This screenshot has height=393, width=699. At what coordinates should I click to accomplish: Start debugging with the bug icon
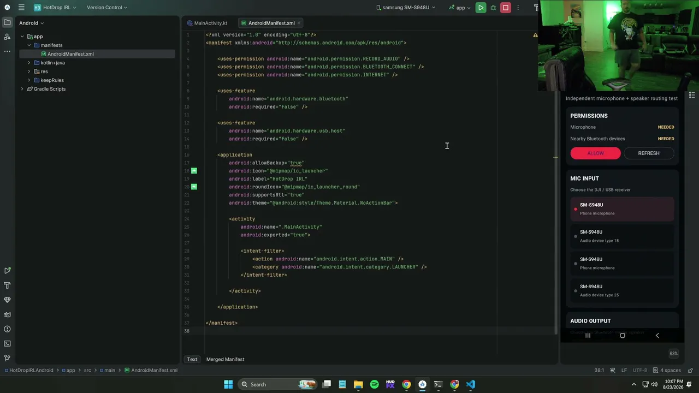tap(493, 8)
